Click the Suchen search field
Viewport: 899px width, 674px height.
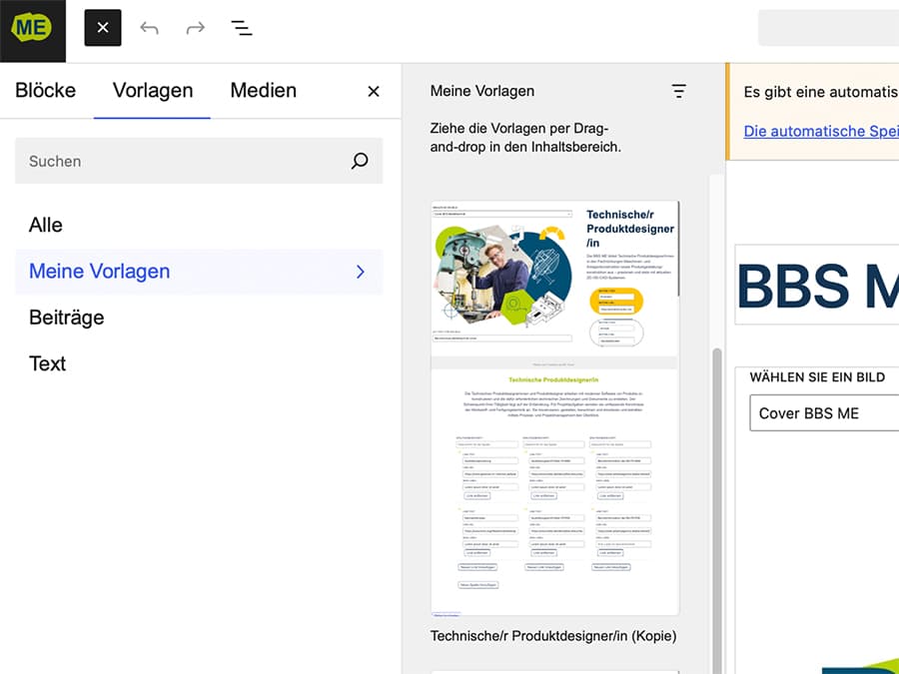tap(180, 161)
